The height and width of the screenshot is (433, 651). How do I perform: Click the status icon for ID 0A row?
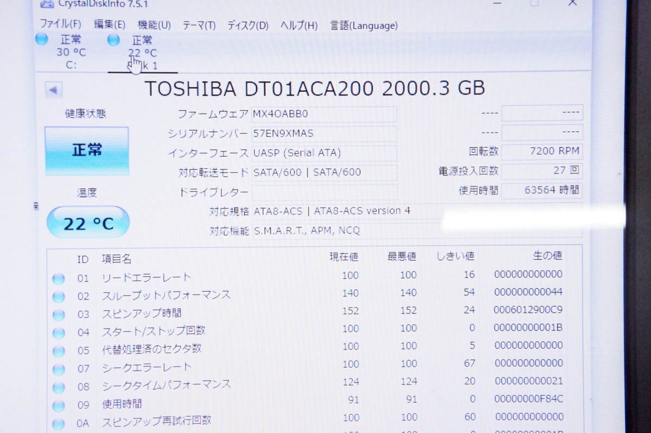coord(59,423)
